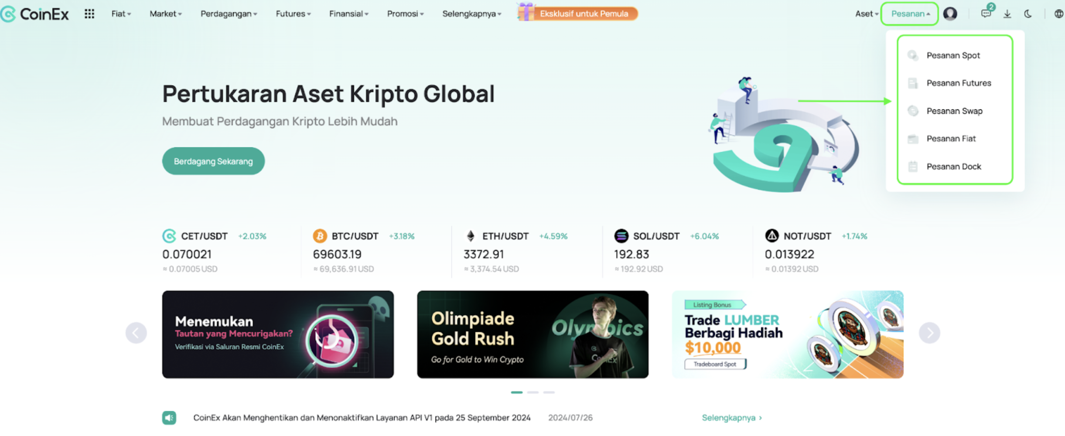Image resolution: width=1065 pixels, height=436 pixels.
Task: Go to the third carousel page indicator
Action: (549, 392)
